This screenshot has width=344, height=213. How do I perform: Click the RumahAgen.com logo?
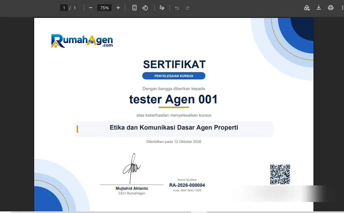[x=82, y=41]
